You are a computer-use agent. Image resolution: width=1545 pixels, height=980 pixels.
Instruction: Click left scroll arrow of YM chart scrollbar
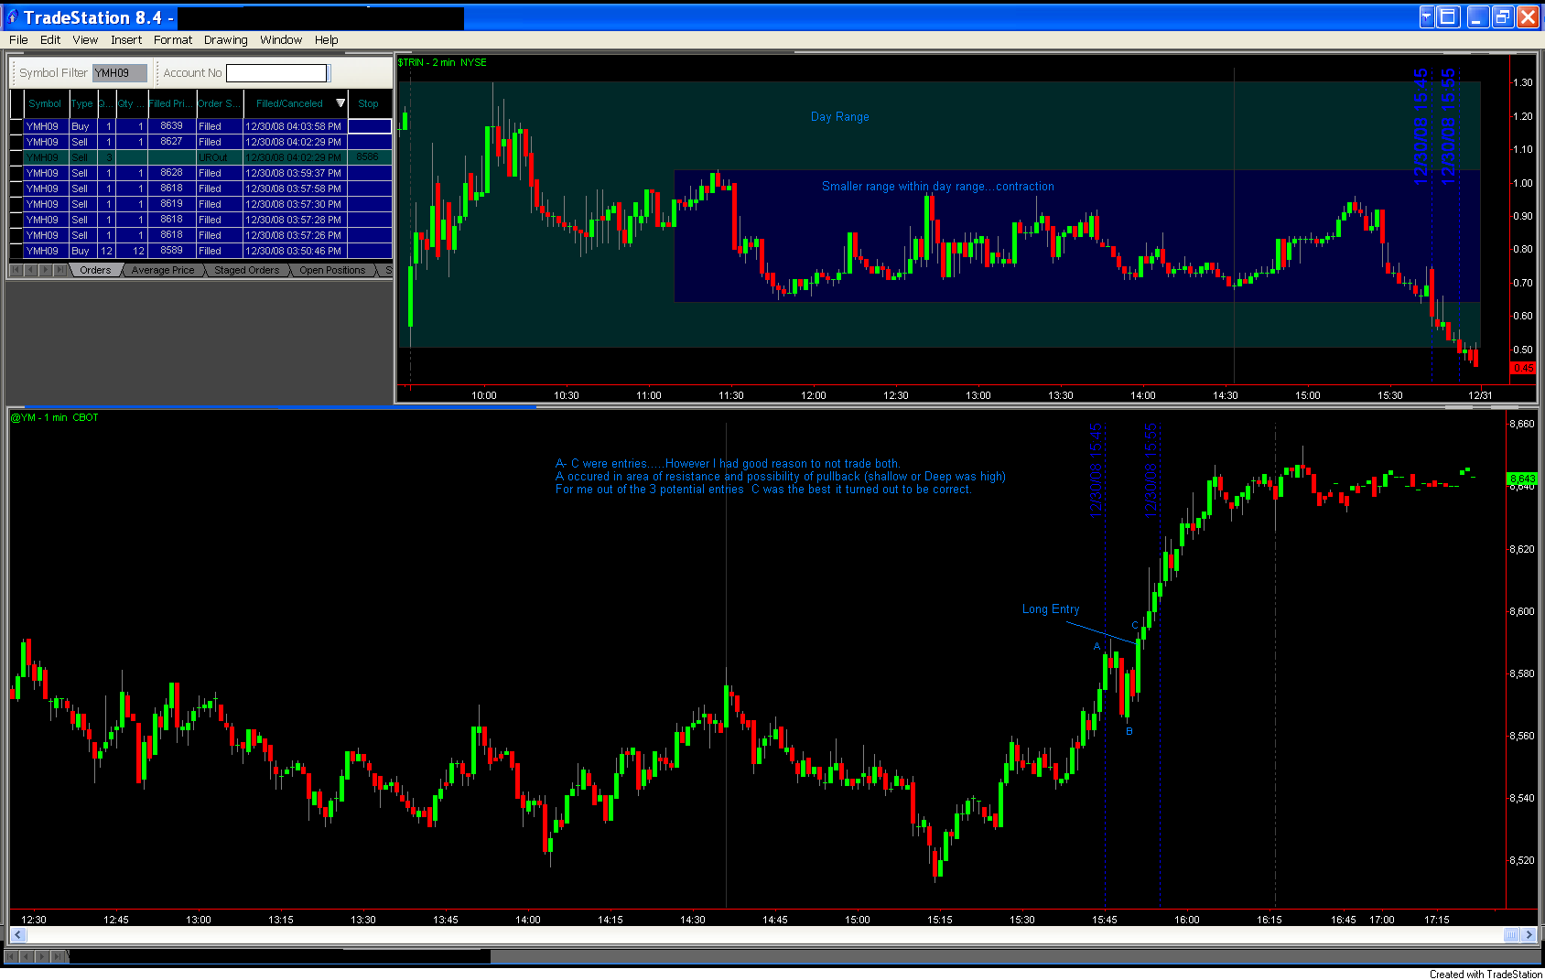[17, 934]
